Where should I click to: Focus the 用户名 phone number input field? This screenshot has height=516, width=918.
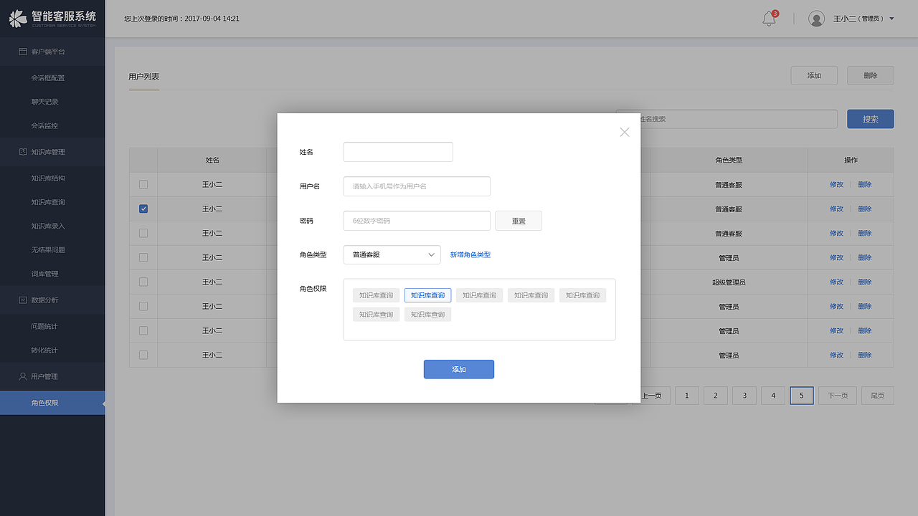pos(417,186)
